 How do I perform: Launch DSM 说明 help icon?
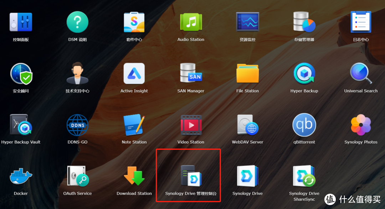[x=77, y=22]
